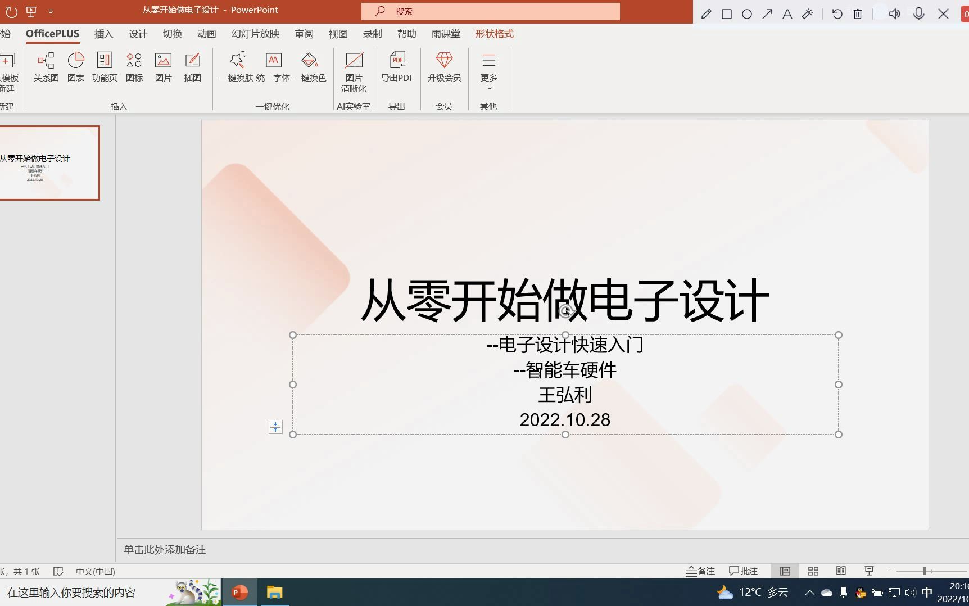This screenshot has width=969, height=606.
Task: Click the redo icon in title bar
Action: pos(11,11)
